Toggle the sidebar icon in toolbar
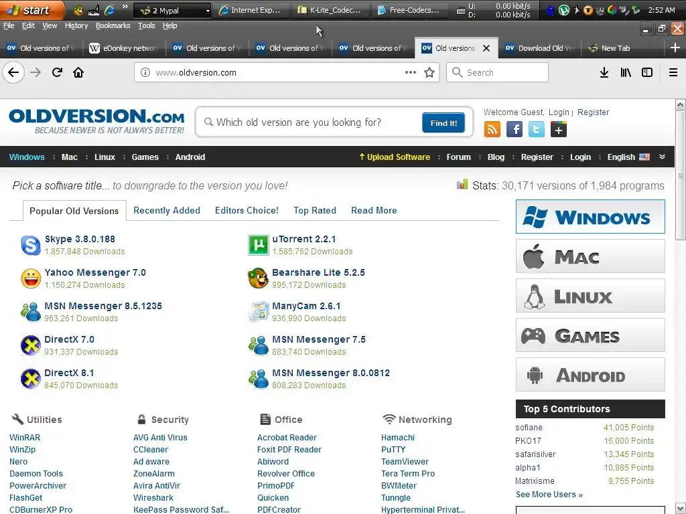The image size is (686, 514). [x=647, y=72]
